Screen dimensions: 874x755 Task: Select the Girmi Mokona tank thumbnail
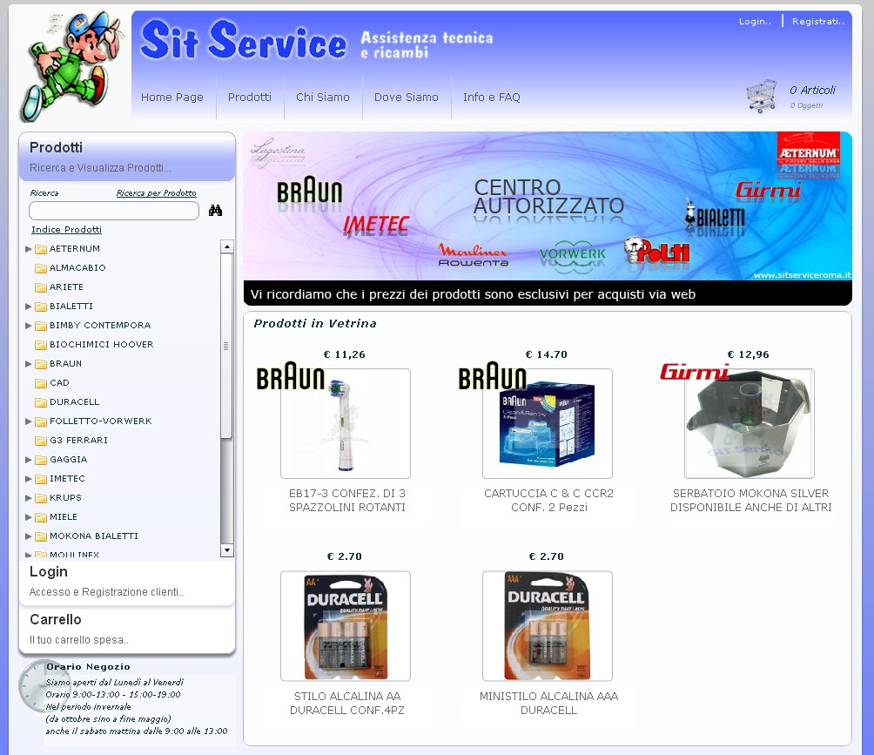point(750,423)
